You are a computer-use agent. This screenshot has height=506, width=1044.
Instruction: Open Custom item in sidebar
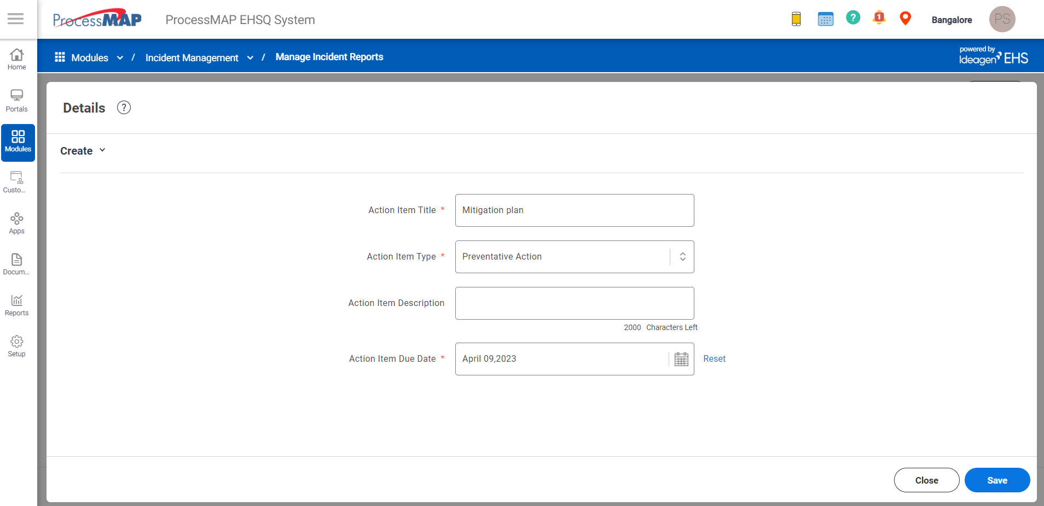pos(16,183)
